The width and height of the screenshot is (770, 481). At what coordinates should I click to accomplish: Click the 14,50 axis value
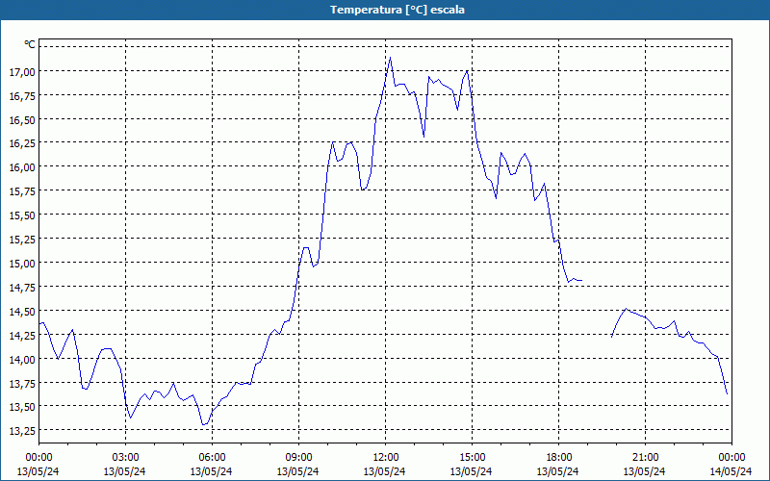click(x=22, y=312)
